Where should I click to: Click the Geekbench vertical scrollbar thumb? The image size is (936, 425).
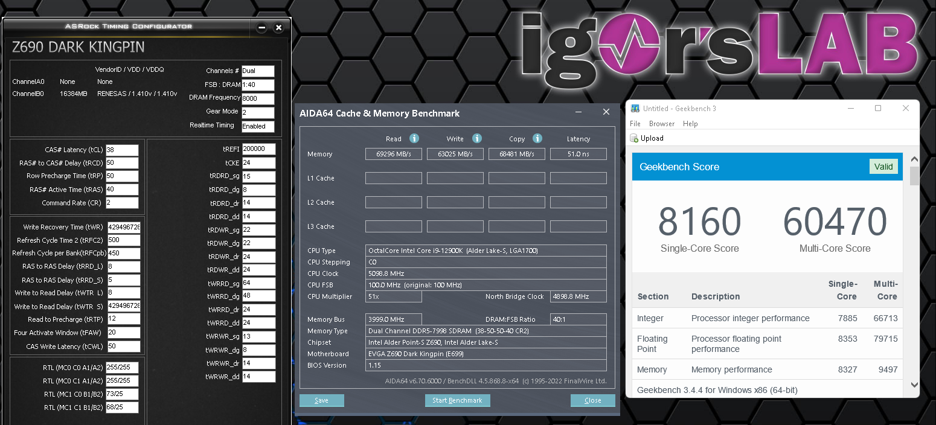(914, 176)
